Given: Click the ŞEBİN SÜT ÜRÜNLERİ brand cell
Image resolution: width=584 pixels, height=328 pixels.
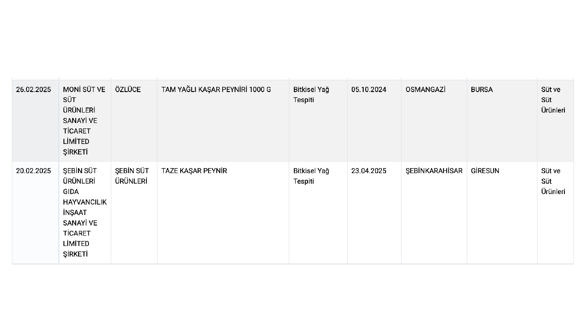Looking at the screenshot, I should tap(134, 212).
